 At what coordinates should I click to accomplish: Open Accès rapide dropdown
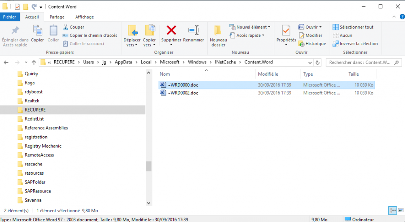pyautogui.click(x=247, y=35)
